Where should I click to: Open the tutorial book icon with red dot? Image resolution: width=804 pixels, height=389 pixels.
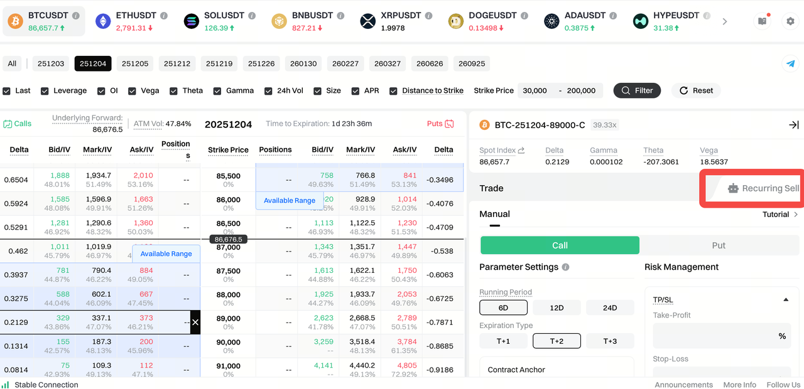(x=762, y=21)
